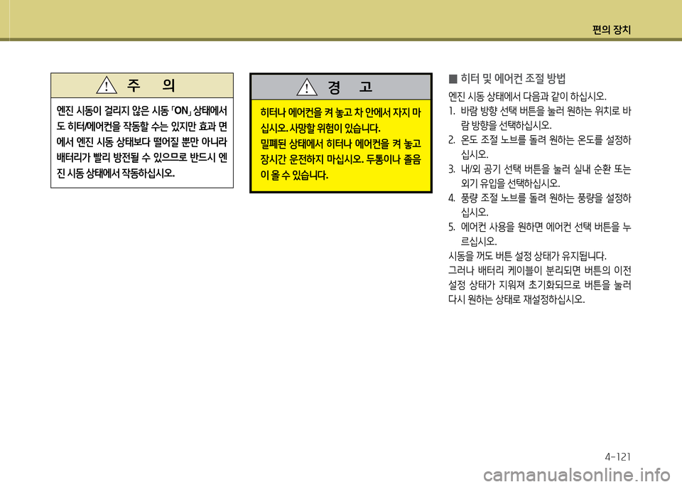
Task: Click step 4 about 풍량 조절 노브
Action: [x=540, y=205]
